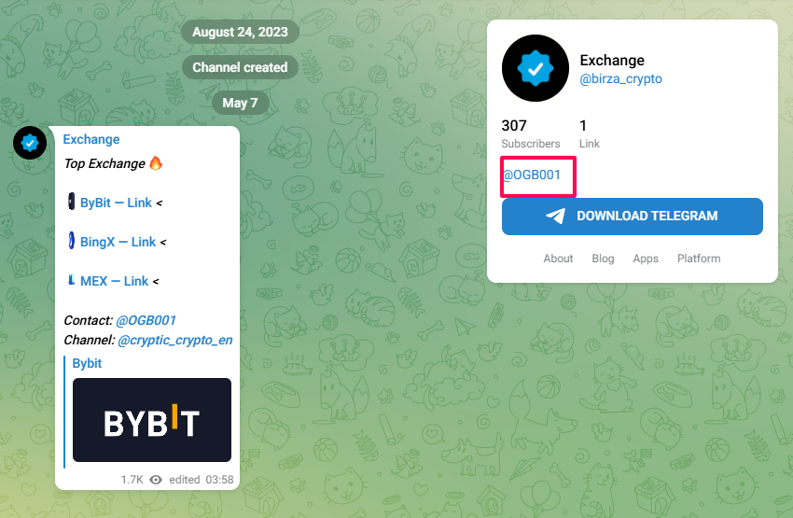Open the Platform footer menu item
This screenshot has height=518, width=793.
point(699,259)
